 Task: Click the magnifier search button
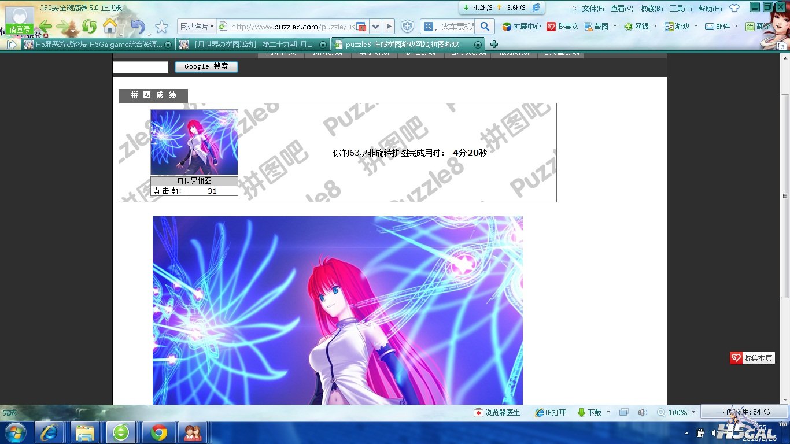pyautogui.click(x=485, y=27)
